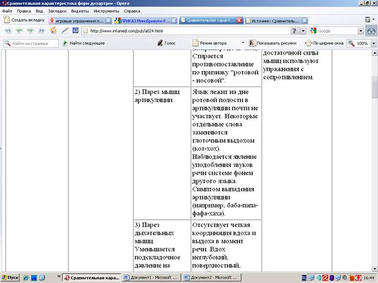Viewport: 378px width, 283px height.
Task: Click Найти следующее find-next button
Action: 84,43
